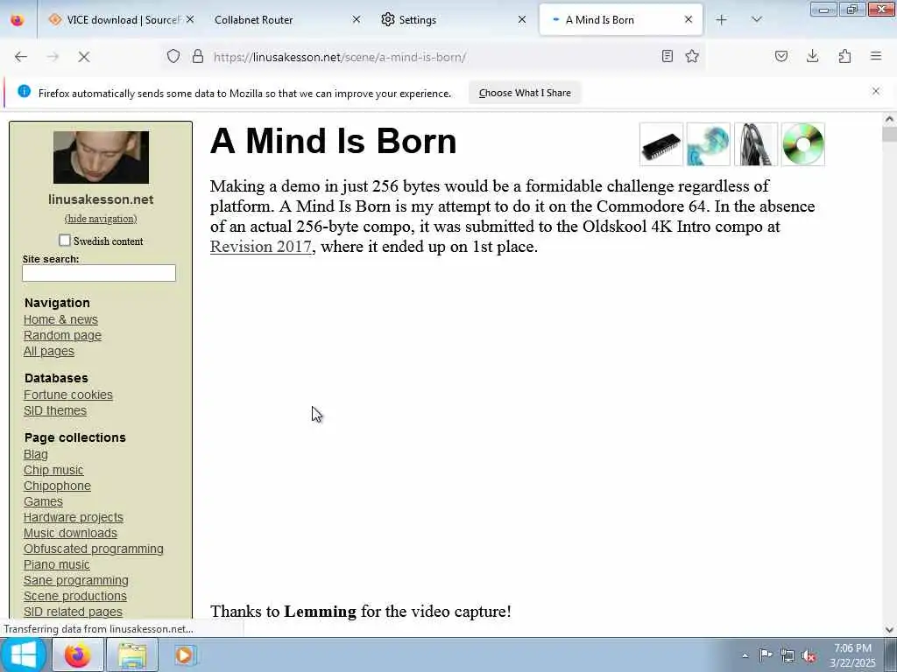Open SID related pages link
This screenshot has width=897, height=672.
73,612
